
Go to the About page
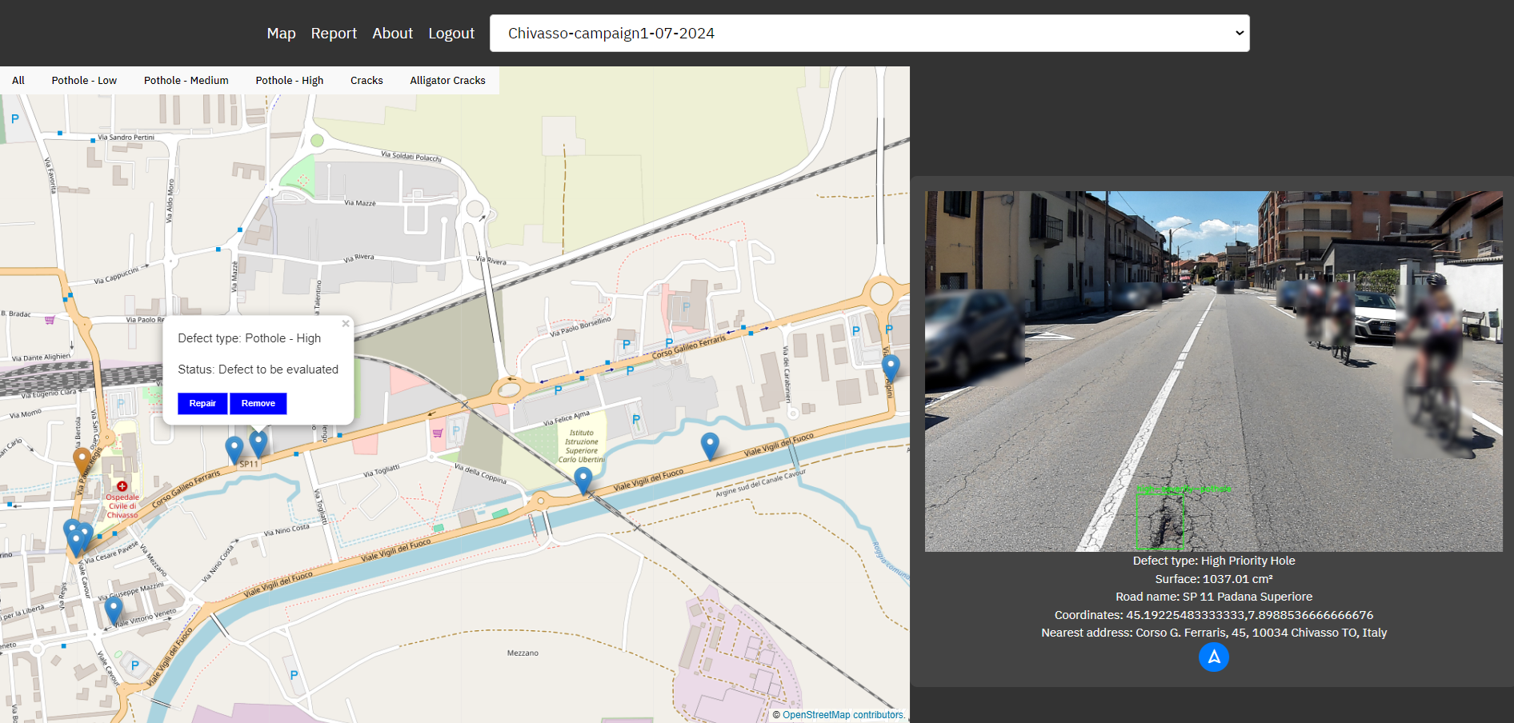click(392, 34)
